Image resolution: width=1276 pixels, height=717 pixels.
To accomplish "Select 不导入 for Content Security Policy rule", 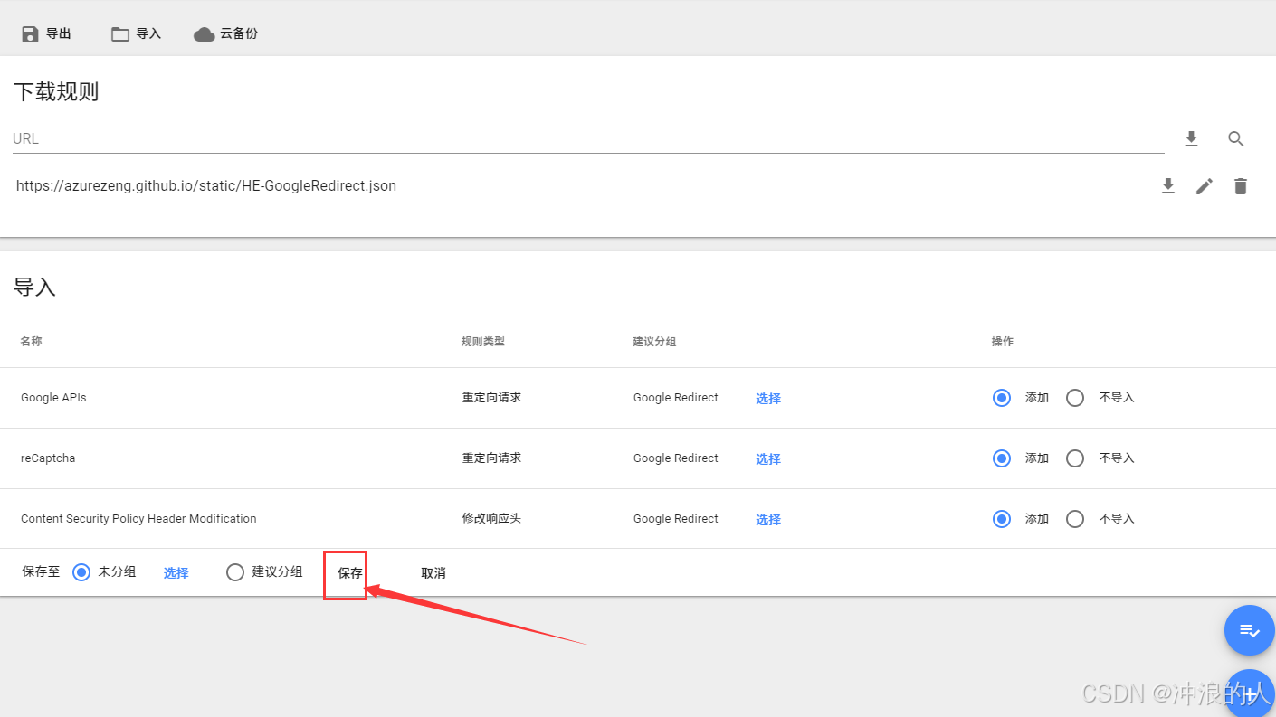I will [1075, 519].
